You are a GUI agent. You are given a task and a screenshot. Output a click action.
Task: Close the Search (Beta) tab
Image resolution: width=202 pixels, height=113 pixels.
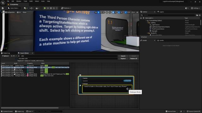[32, 53]
